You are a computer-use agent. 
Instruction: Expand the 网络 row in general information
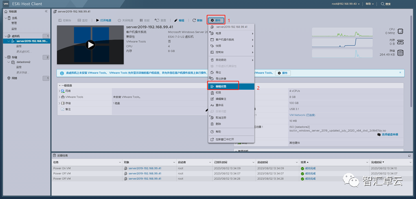coord(60,91)
